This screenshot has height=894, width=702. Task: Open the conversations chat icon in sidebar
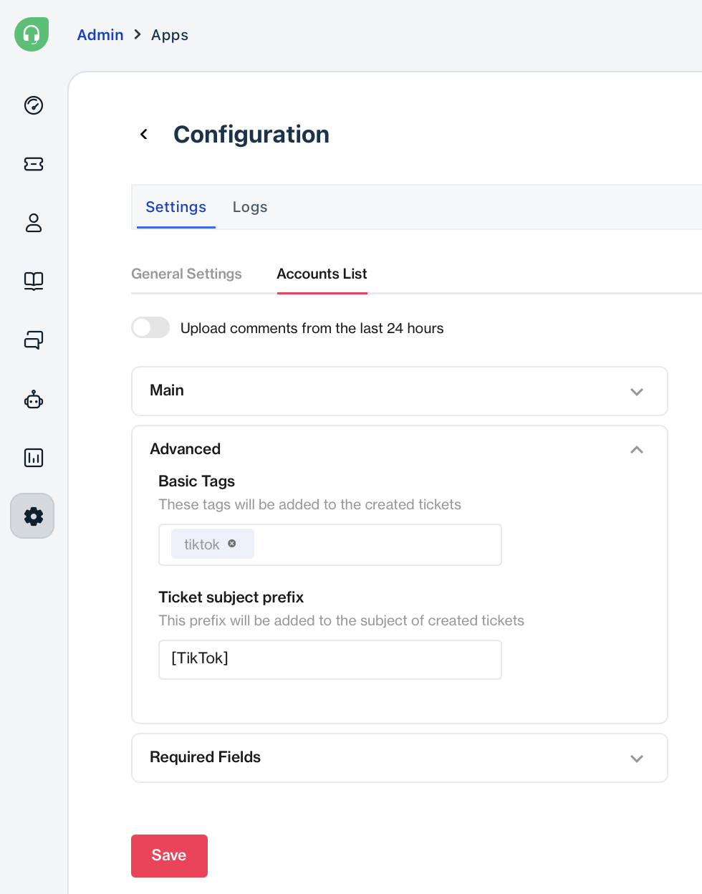click(34, 340)
